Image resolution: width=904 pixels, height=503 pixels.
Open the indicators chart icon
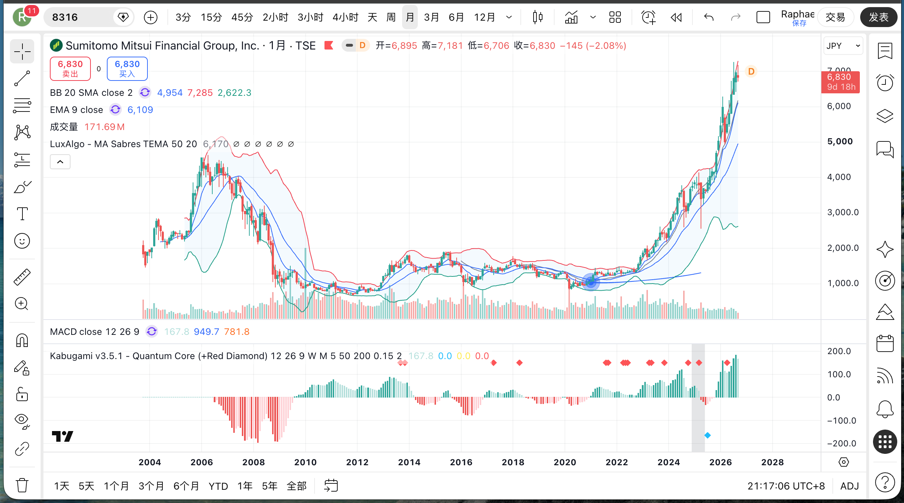point(571,17)
